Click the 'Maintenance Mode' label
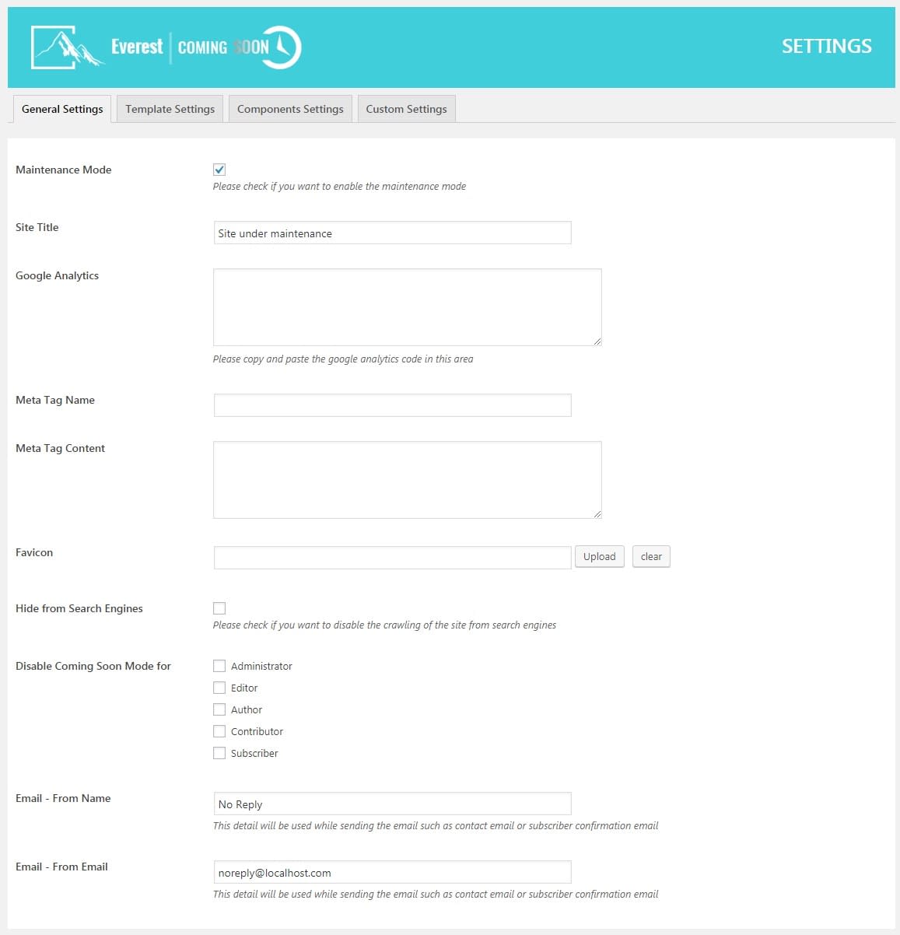Viewport: 900px width, 935px height. point(64,170)
